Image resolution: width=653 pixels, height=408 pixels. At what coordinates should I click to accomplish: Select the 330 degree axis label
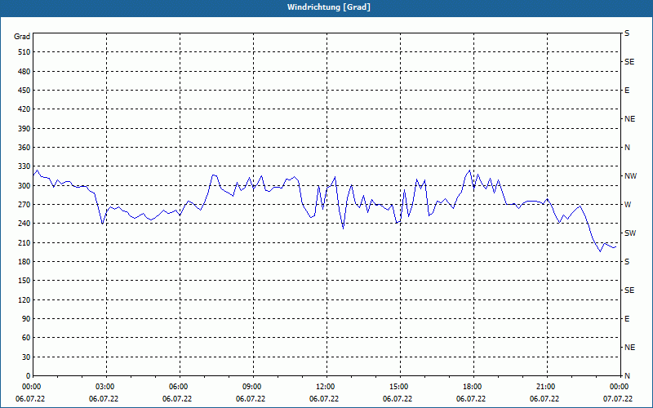[x=24, y=166]
